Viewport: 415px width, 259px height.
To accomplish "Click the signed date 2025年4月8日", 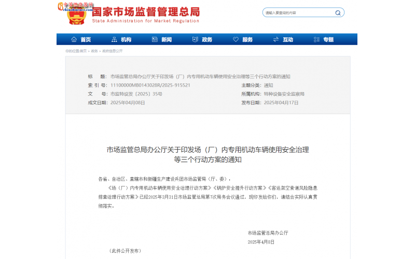I will pos(261,242).
